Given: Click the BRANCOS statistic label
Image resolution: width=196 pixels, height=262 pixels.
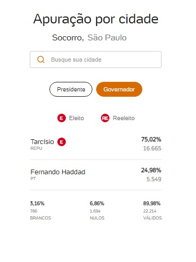Looking at the screenshot, I should pos(40,218).
